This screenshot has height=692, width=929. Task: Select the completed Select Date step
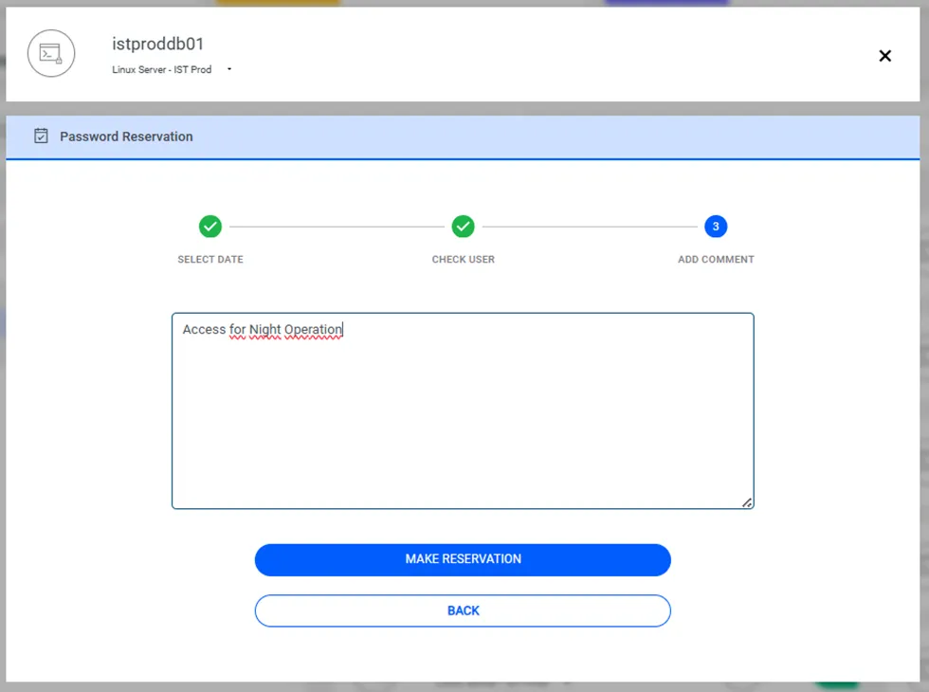(210, 227)
